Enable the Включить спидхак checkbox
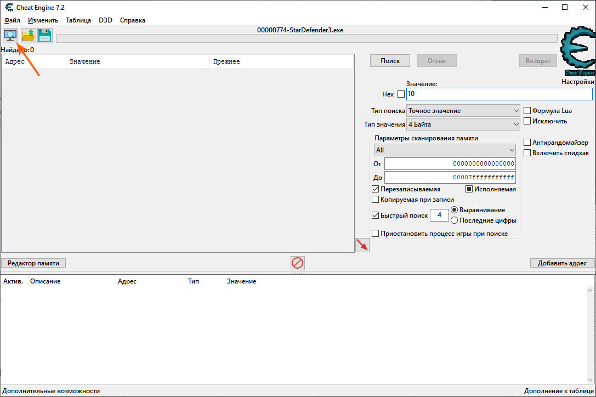Viewport: 596px width, 397px height. 527,153
